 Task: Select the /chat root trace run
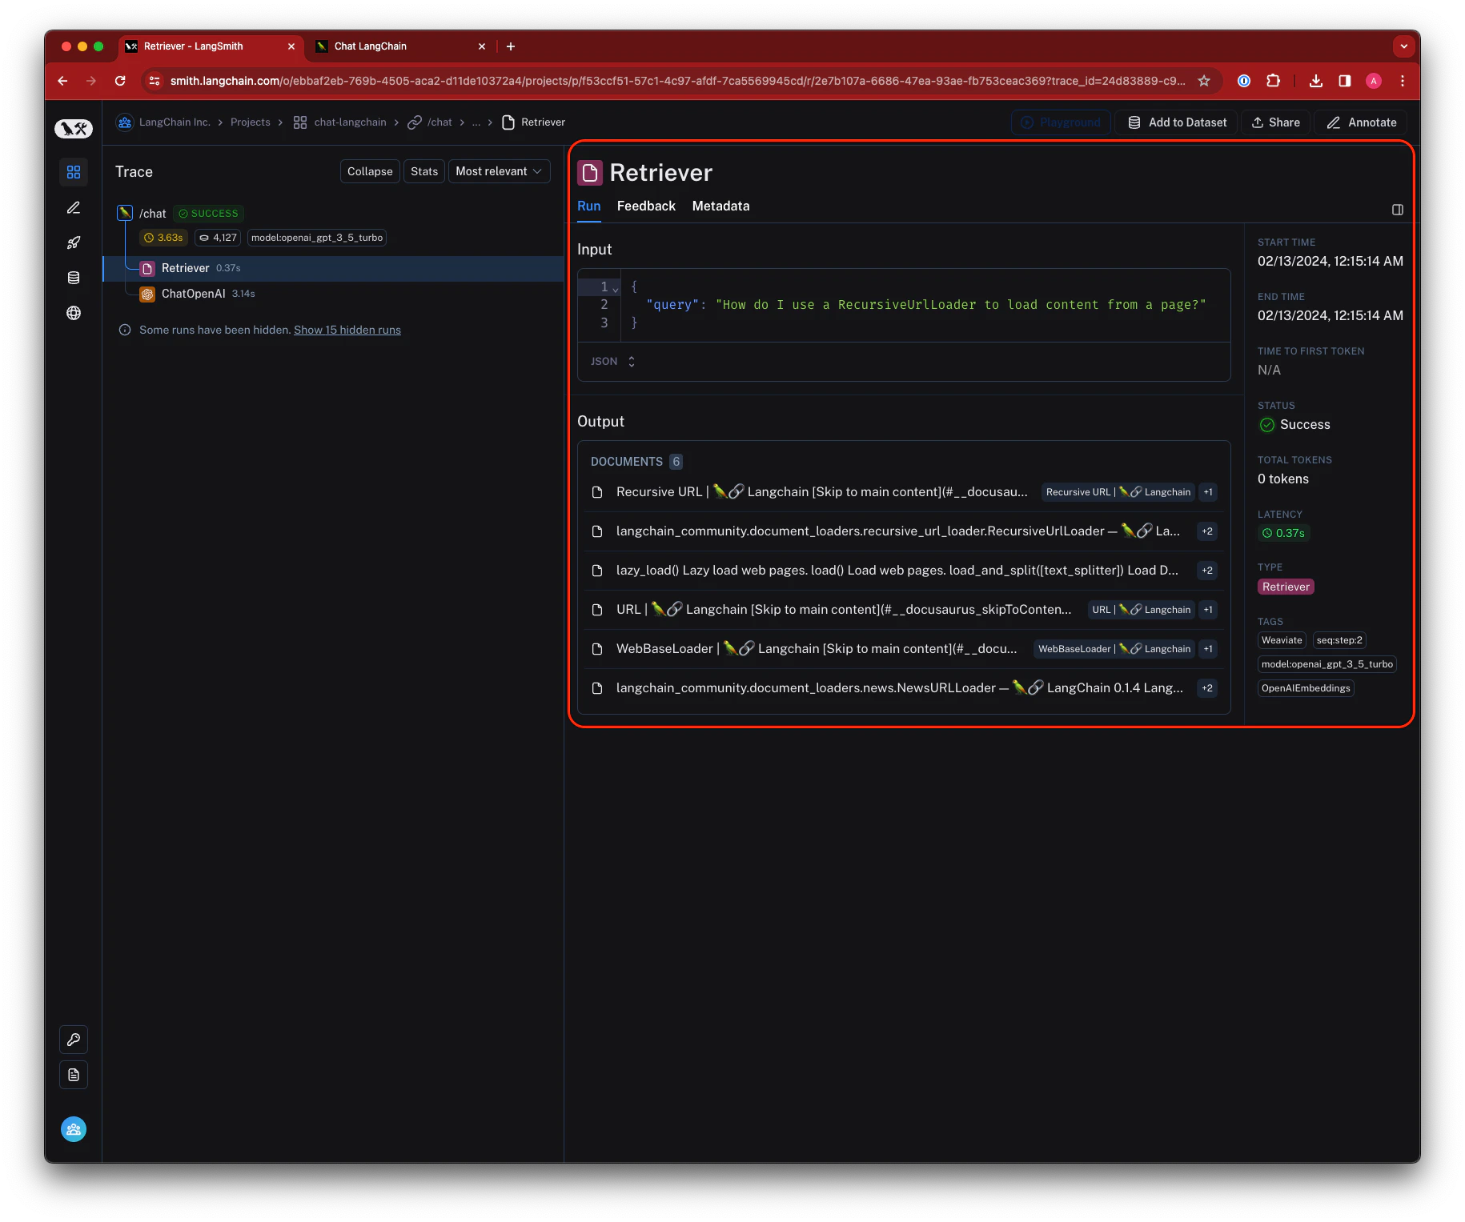[x=152, y=214]
